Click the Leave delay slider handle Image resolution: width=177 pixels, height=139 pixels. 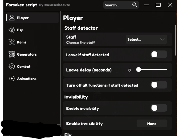(x=138, y=70)
